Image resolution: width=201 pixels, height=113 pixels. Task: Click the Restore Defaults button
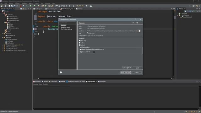pos(127,68)
